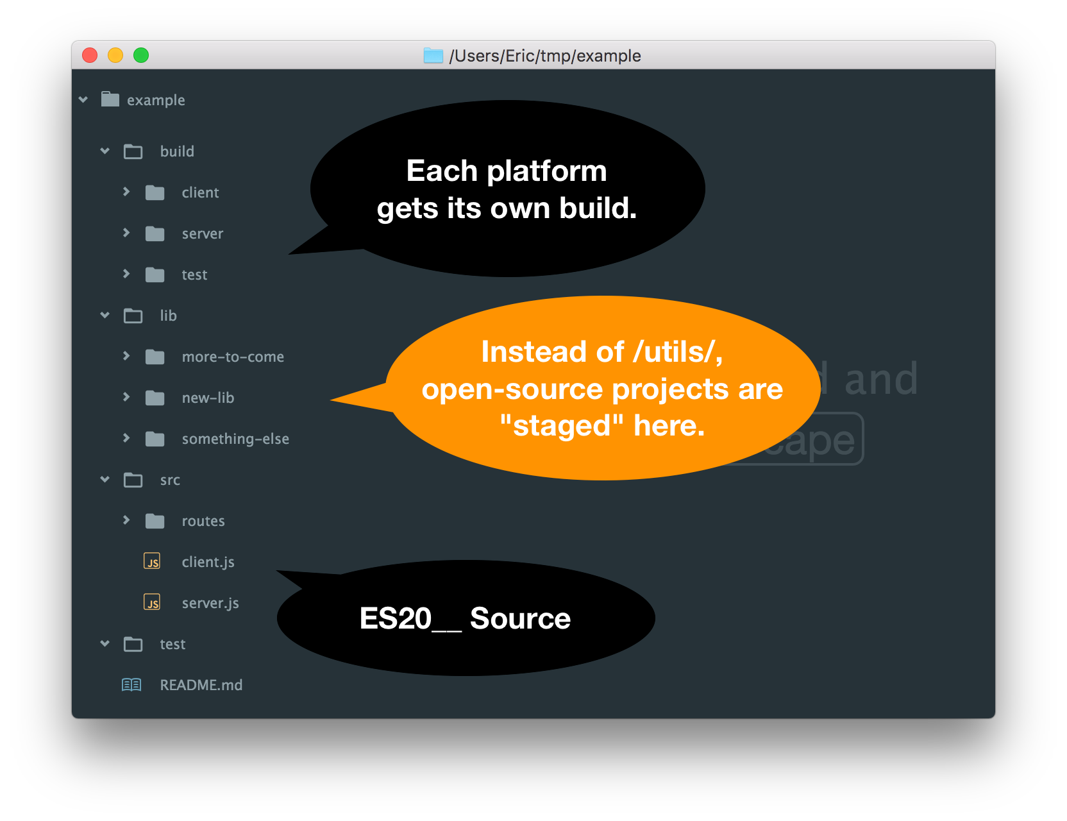Click the client folder icon
Viewport: 1067px width, 821px height.
tap(155, 192)
